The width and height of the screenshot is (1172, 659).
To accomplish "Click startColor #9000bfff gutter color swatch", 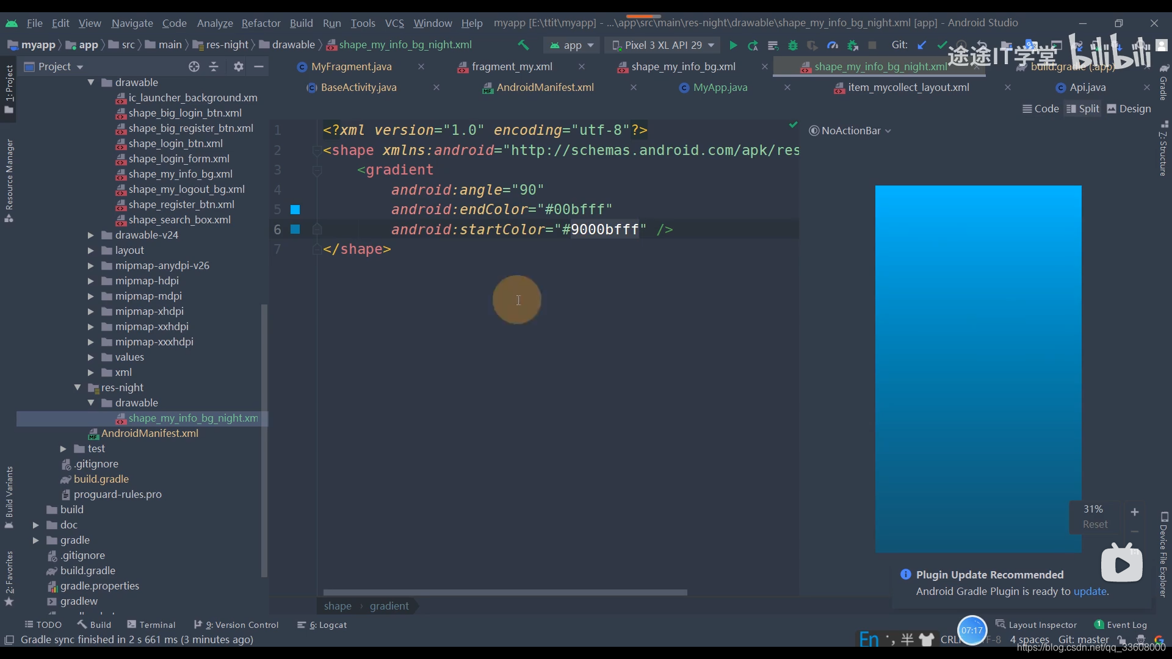I will [295, 229].
